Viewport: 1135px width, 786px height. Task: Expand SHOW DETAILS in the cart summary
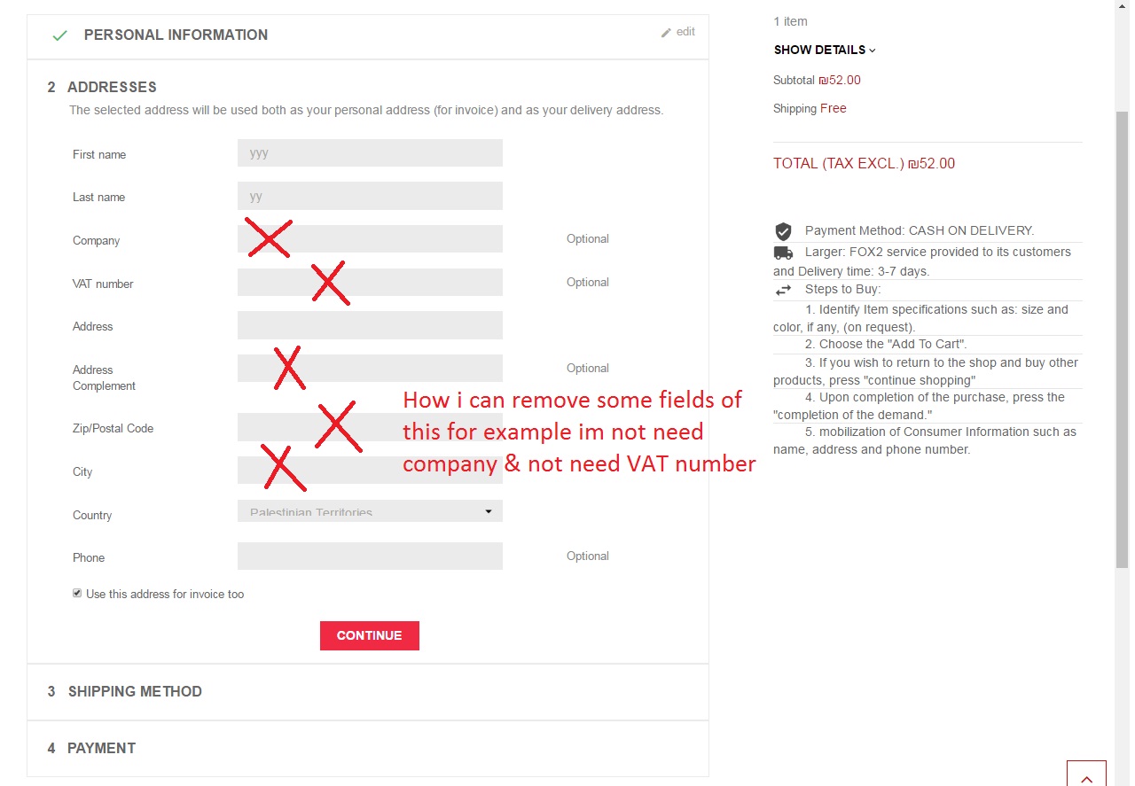point(825,51)
